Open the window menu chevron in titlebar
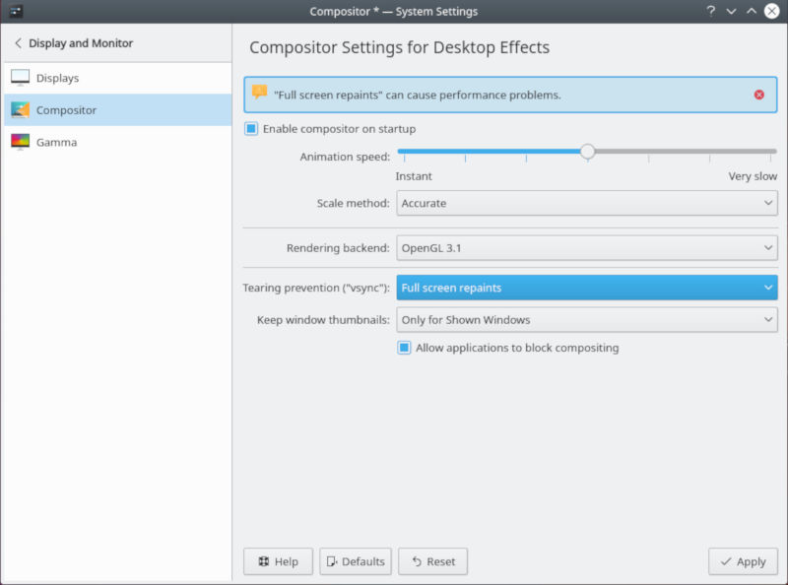Screen dimensions: 788x585 (x=731, y=11)
